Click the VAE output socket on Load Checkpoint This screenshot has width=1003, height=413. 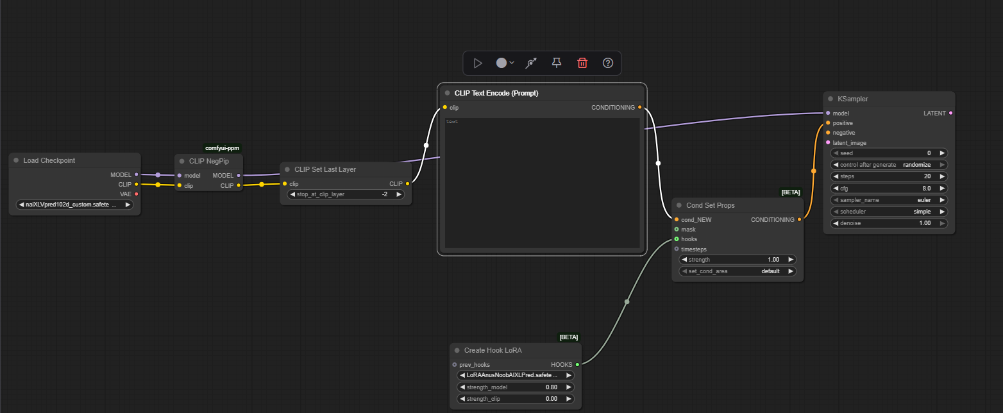pyautogui.click(x=136, y=194)
